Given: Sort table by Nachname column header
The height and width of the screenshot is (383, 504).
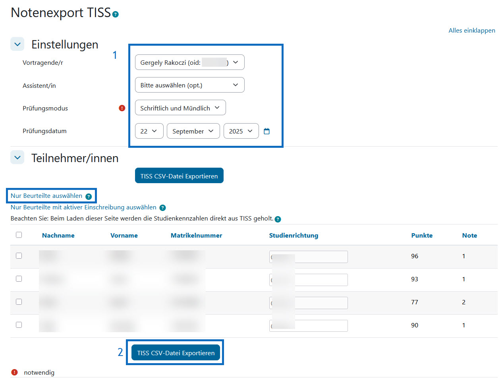Looking at the screenshot, I should point(58,236).
